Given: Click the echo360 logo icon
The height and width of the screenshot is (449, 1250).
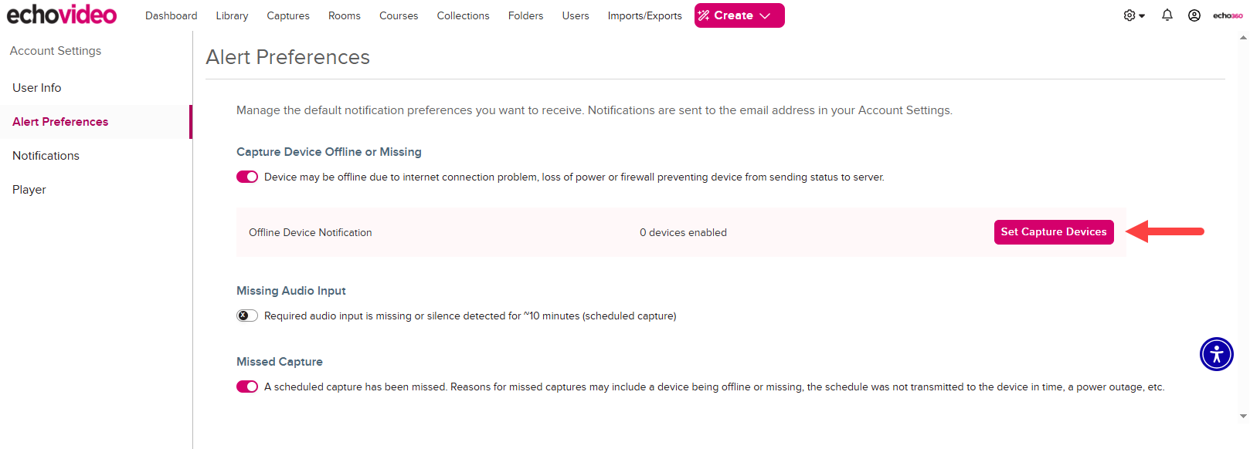Looking at the screenshot, I should tap(1228, 15).
